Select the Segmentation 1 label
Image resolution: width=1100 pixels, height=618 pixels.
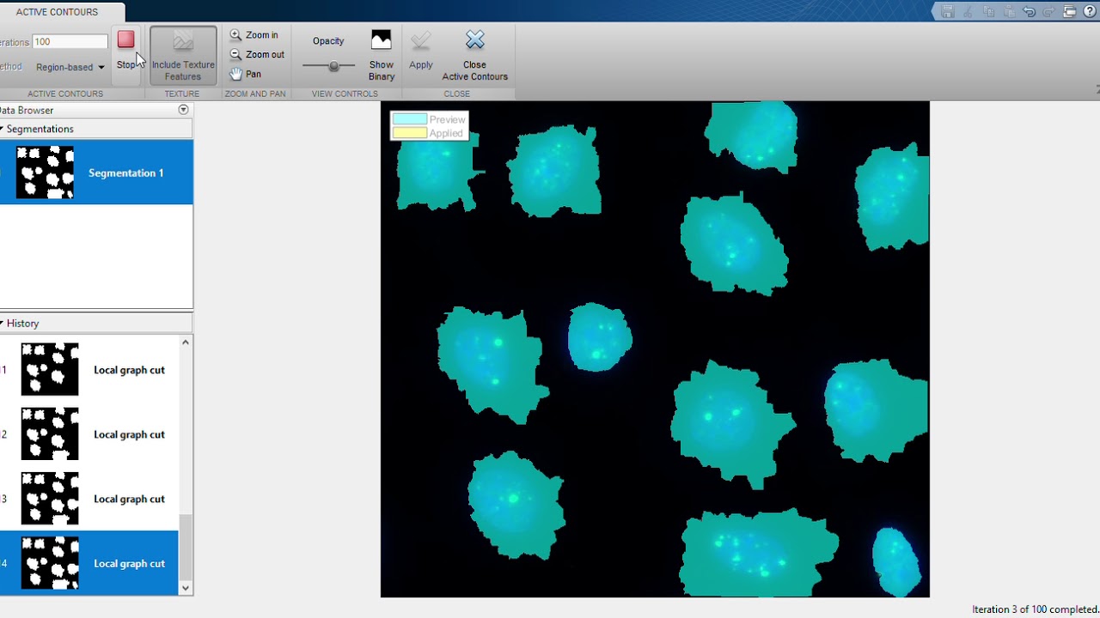tap(125, 173)
